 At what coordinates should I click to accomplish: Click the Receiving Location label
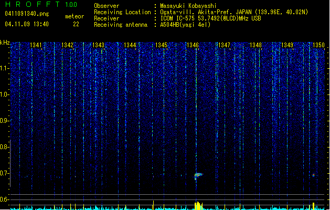click(x=122, y=12)
